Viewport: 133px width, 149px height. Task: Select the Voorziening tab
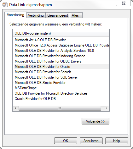click(15, 15)
